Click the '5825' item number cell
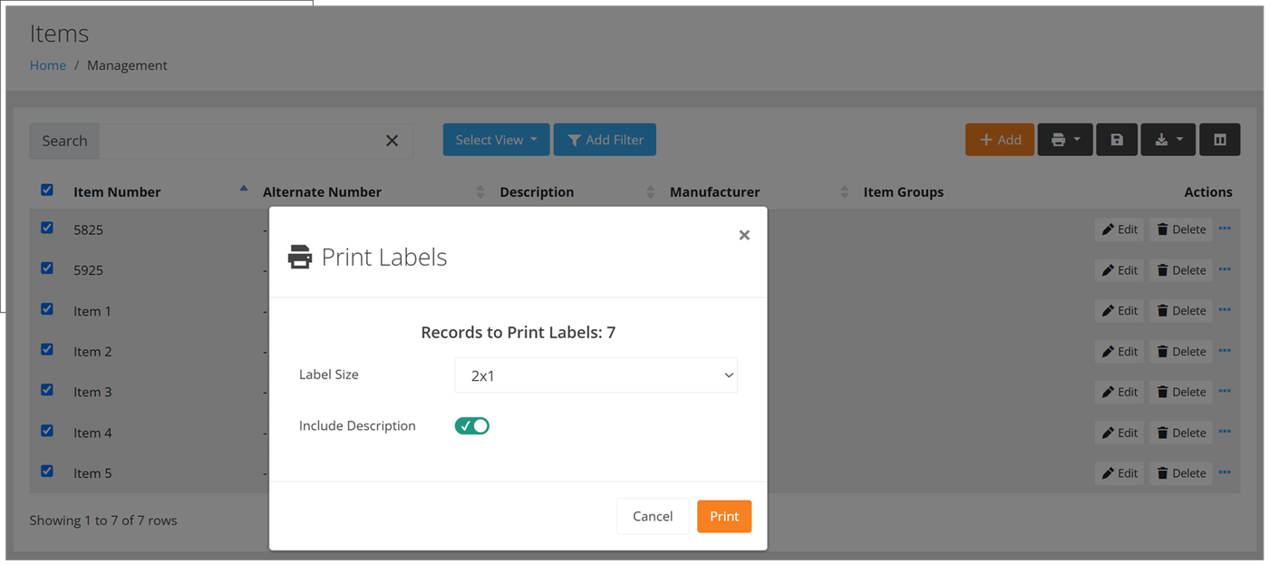The height and width of the screenshot is (565, 1269). tap(88, 229)
